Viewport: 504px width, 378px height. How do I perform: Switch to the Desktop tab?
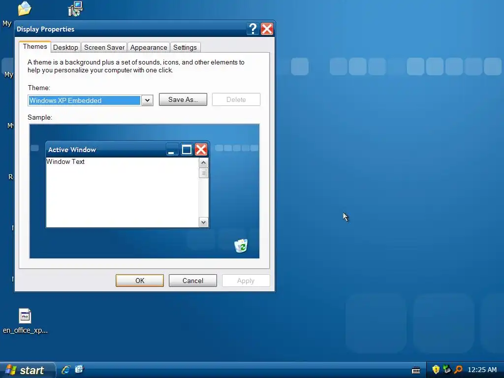[x=65, y=47]
